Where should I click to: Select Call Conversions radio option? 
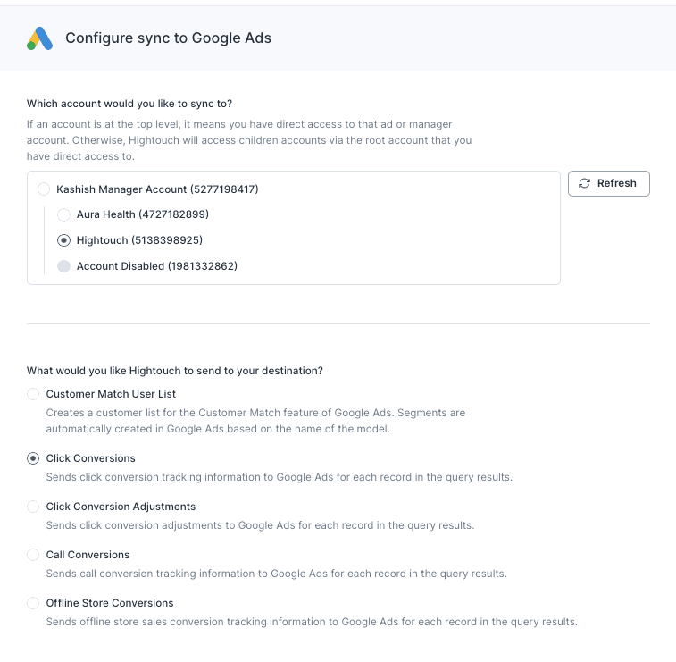click(x=33, y=555)
